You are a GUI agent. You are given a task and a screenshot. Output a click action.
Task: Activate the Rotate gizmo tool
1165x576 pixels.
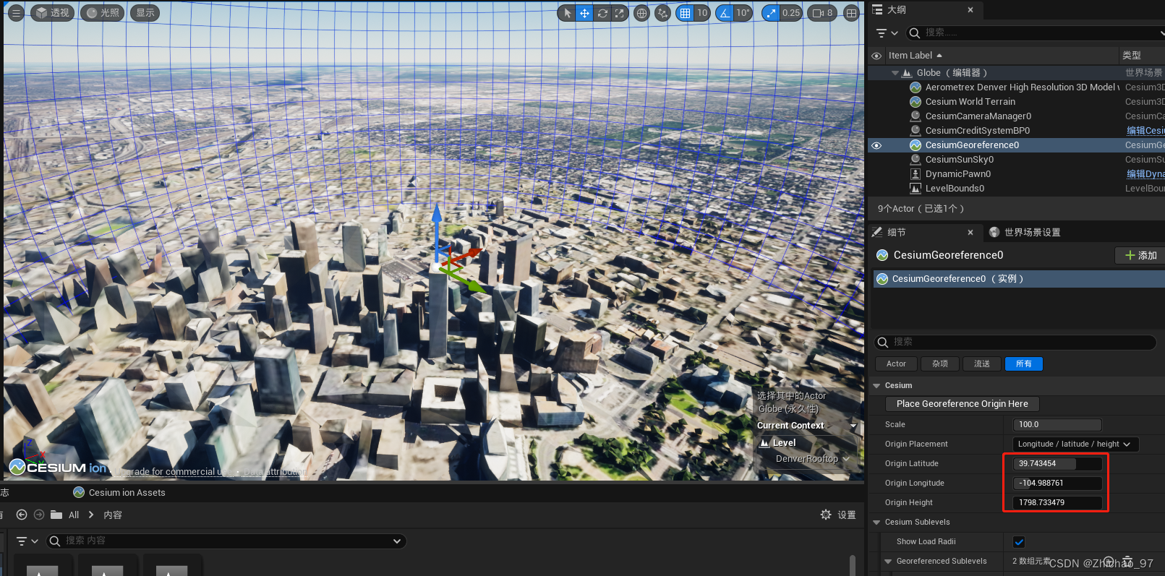coord(602,13)
